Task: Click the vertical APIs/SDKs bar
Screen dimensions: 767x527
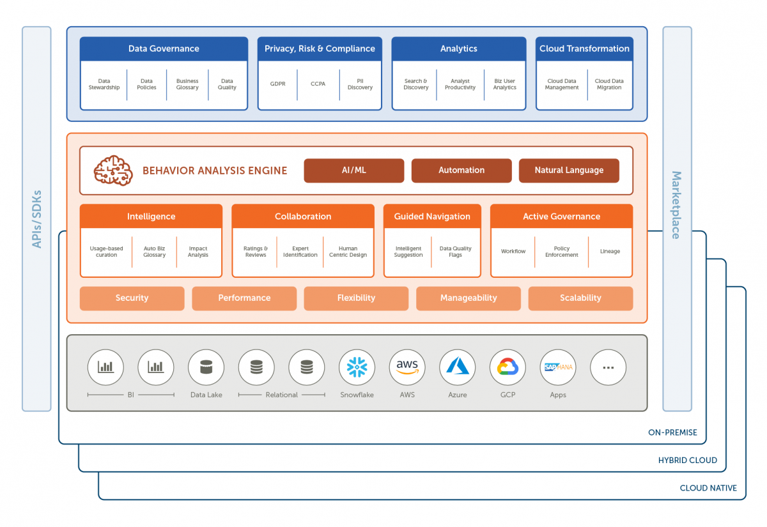Action: tap(36, 218)
